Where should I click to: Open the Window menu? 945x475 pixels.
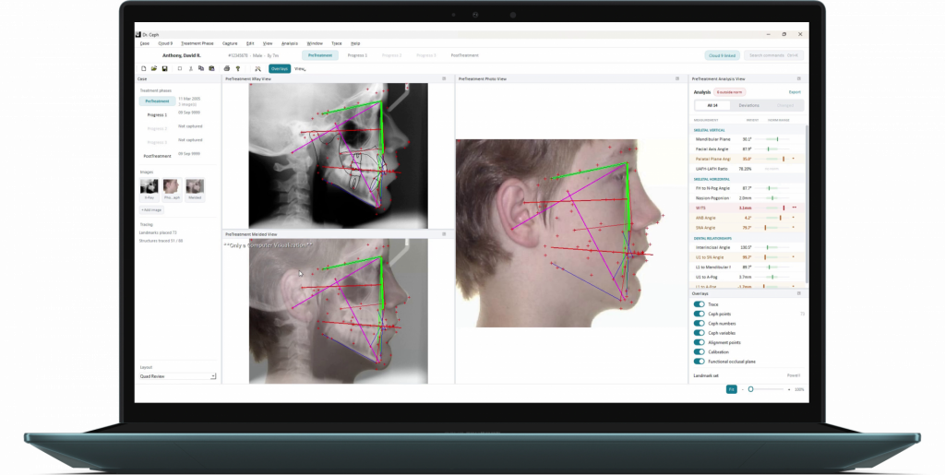(x=315, y=43)
